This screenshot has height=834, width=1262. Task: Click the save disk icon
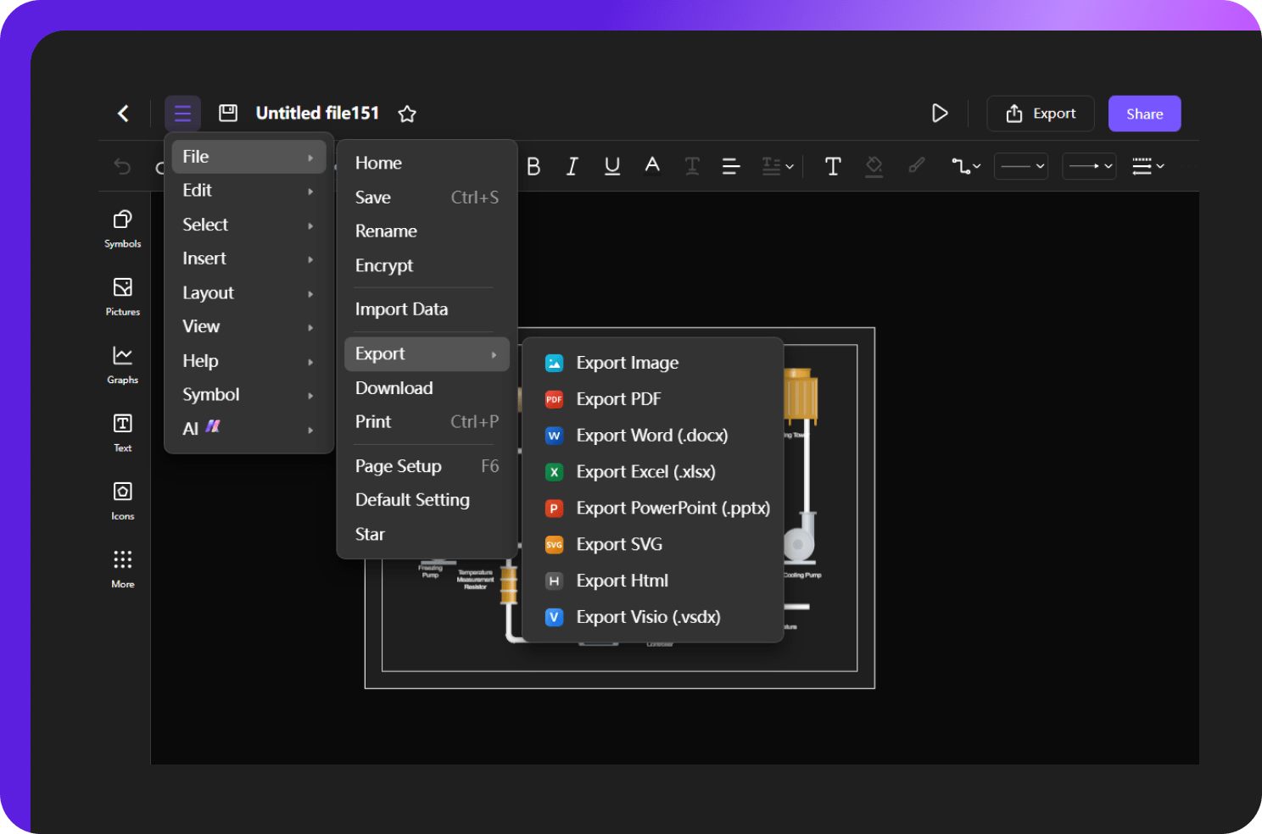click(228, 114)
